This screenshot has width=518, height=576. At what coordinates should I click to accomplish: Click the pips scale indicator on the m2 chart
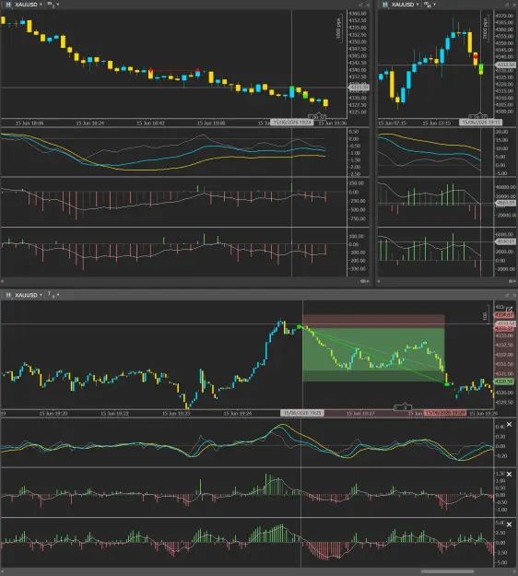pos(338,29)
